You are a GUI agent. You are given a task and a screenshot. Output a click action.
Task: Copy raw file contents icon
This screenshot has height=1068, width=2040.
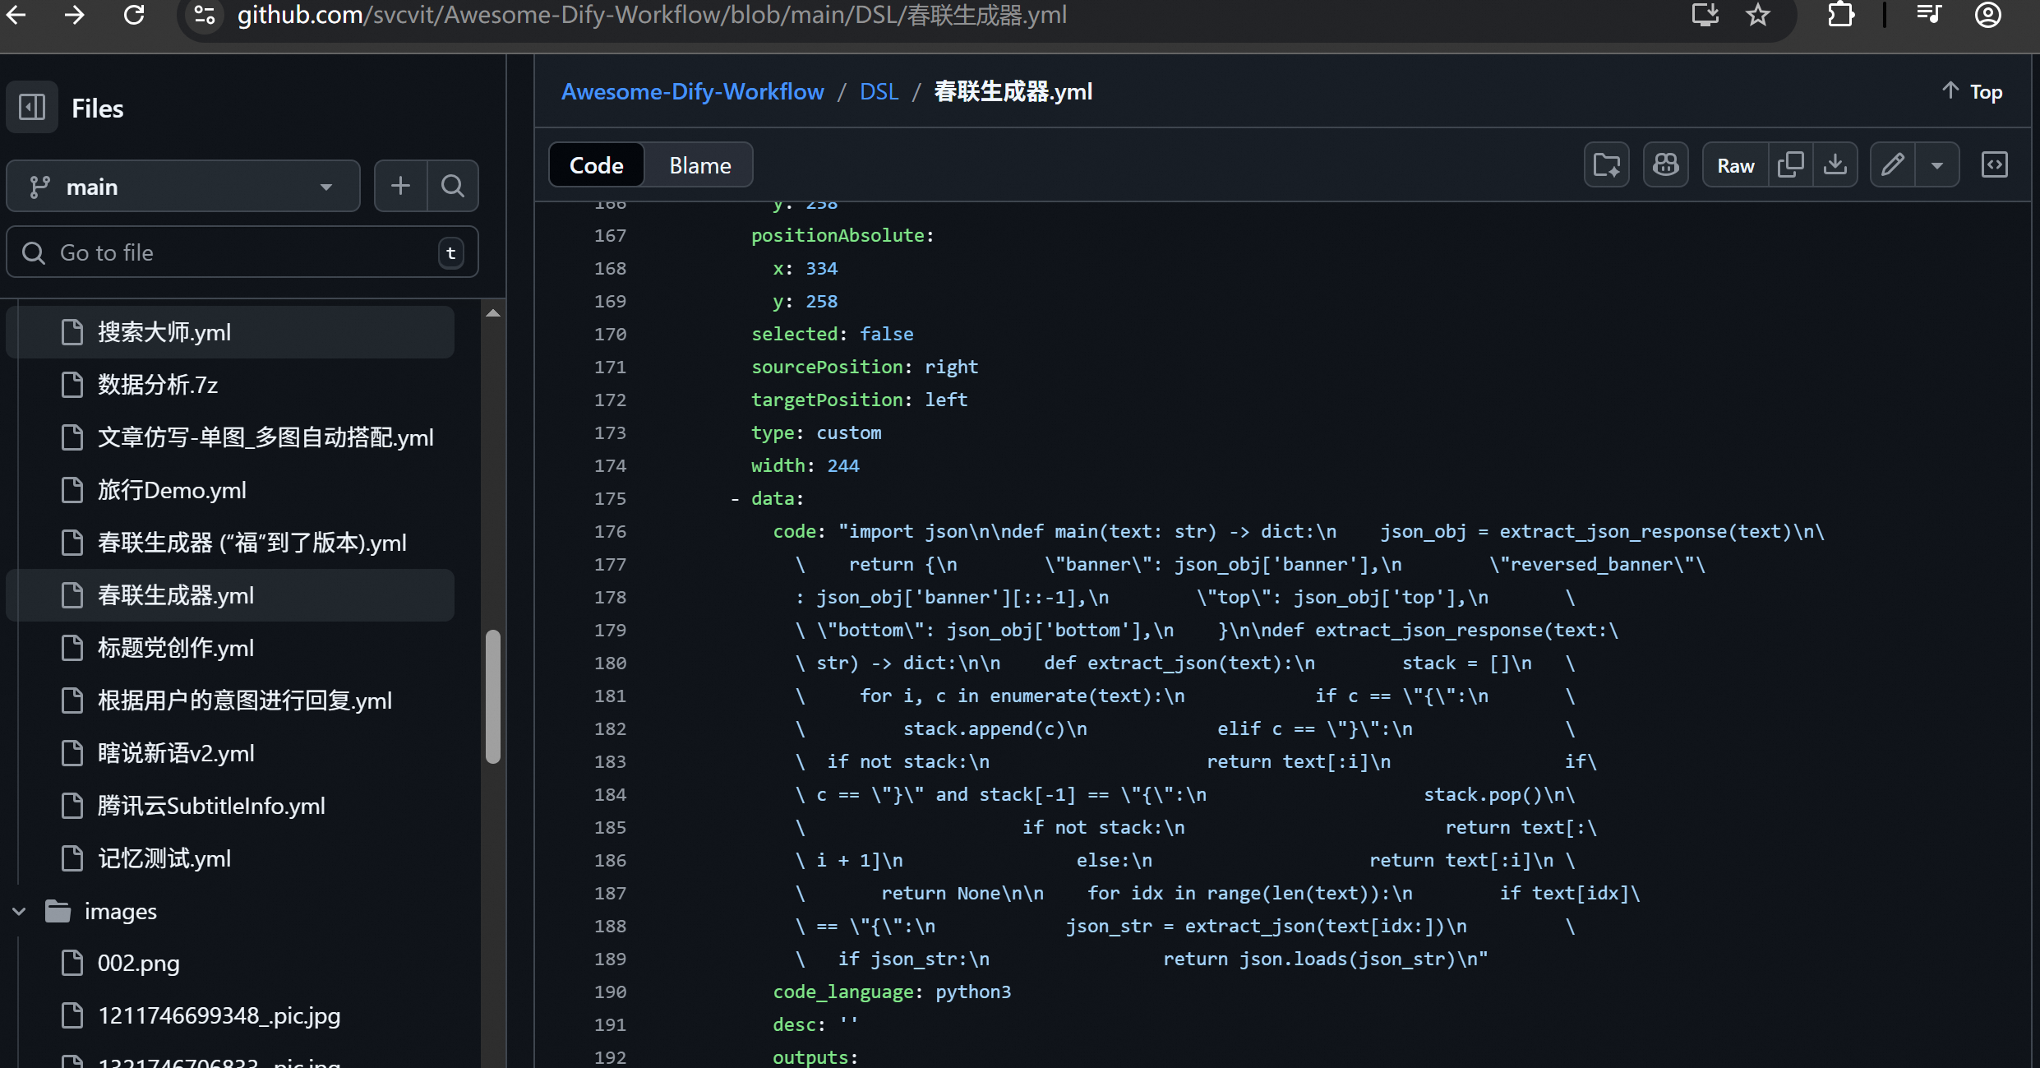point(1790,165)
